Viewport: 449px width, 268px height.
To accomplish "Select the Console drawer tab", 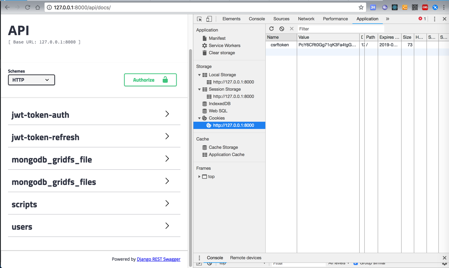I will pyautogui.click(x=215, y=258).
